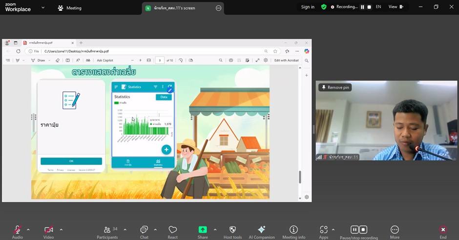Image resolution: width=459 pixels, height=240 pixels.
Task: Open the Chat panel
Action: click(144, 230)
